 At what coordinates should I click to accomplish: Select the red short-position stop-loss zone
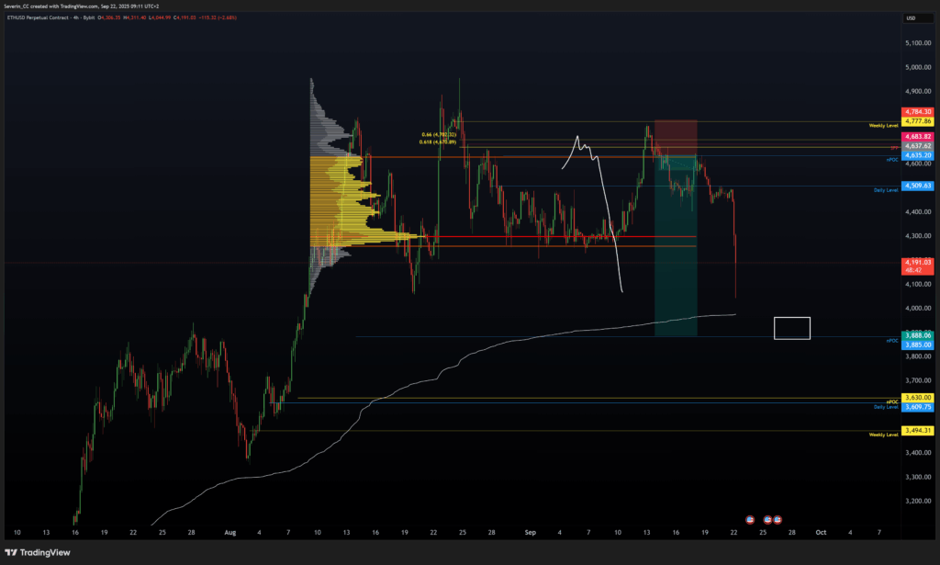click(x=676, y=138)
